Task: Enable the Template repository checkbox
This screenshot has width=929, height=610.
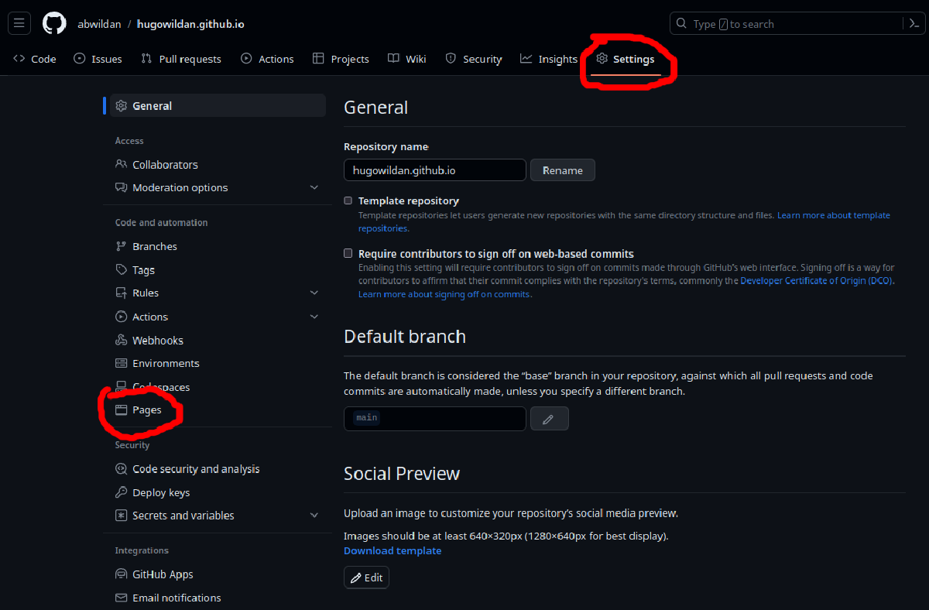Action: 348,200
